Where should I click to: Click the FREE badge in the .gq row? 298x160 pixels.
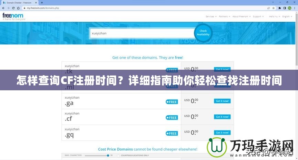click(x=172, y=133)
